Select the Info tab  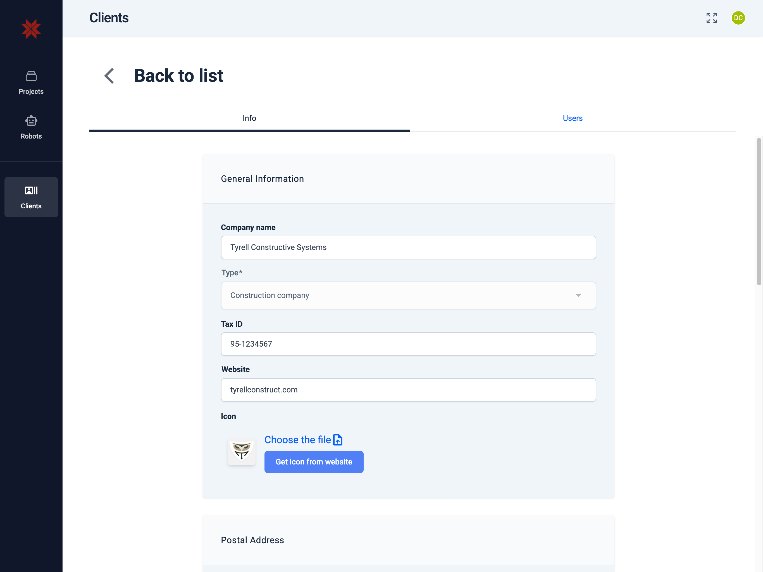(249, 118)
